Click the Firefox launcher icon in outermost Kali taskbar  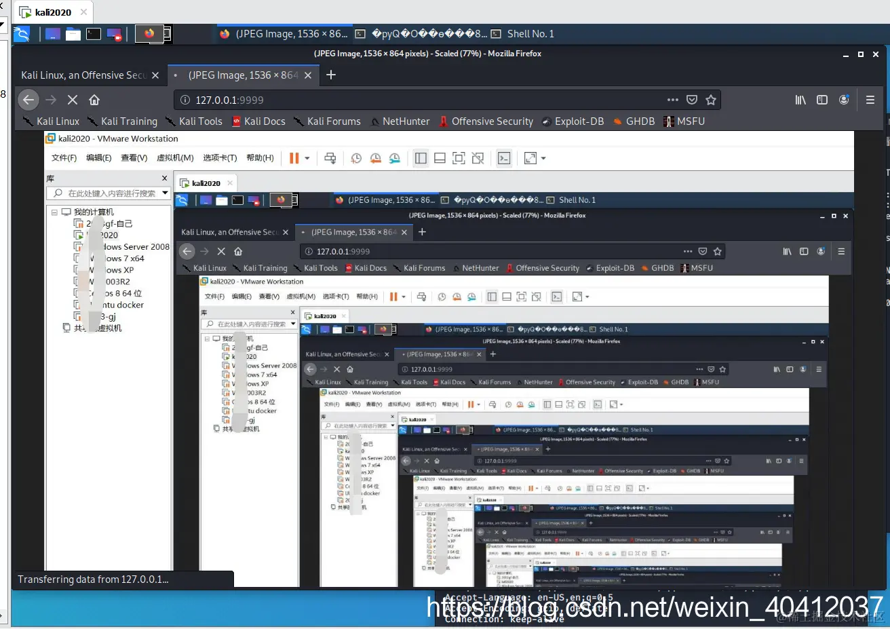coord(149,33)
